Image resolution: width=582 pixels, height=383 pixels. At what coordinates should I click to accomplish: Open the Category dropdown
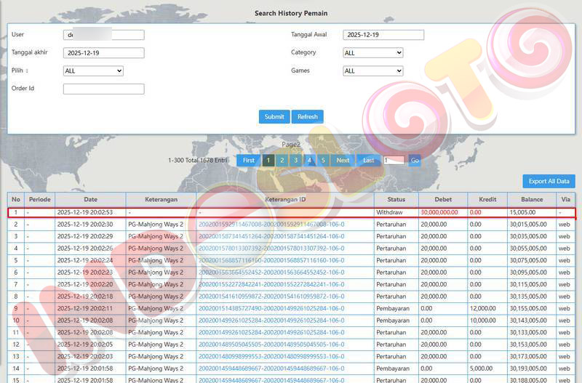click(x=372, y=52)
